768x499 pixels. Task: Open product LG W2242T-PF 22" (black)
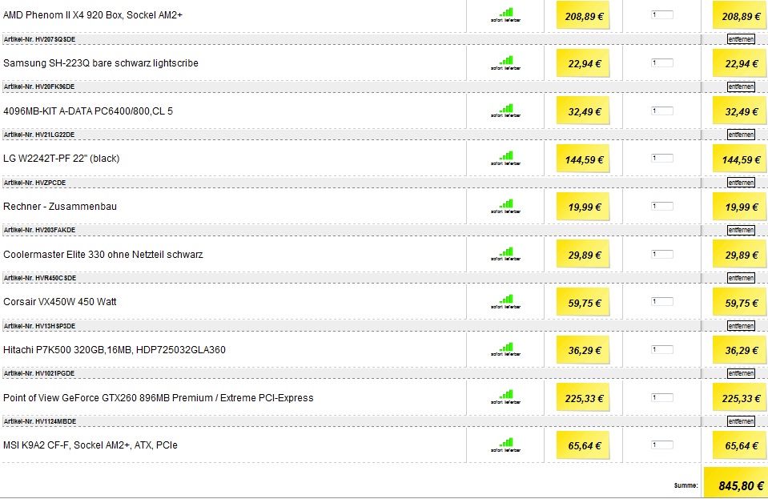(x=61, y=159)
